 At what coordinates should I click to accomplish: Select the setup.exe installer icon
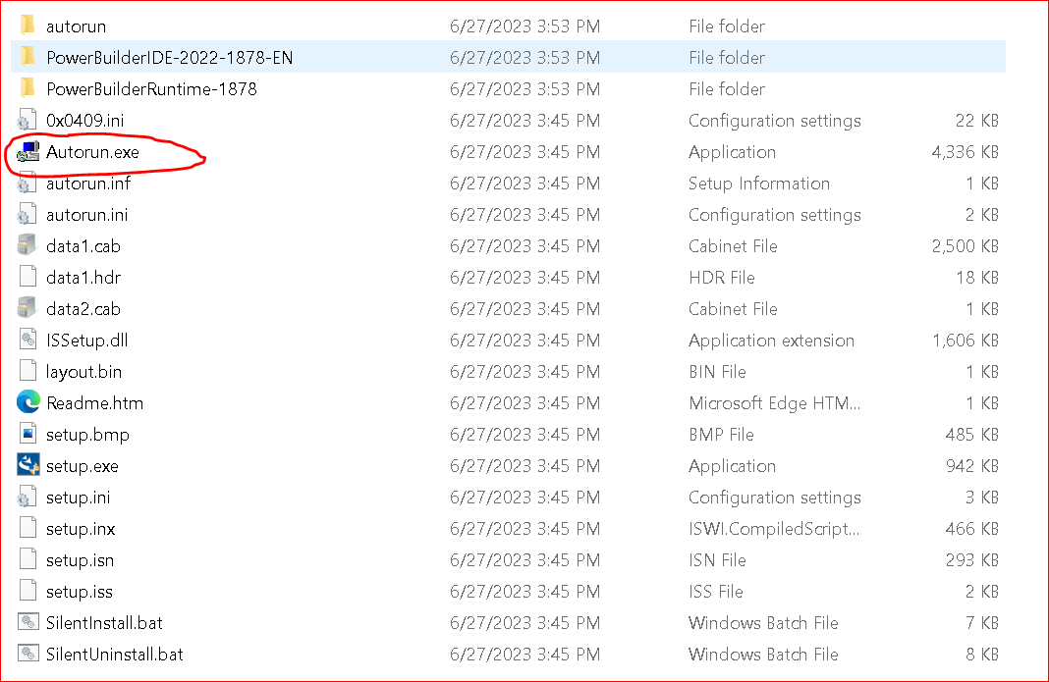point(28,466)
